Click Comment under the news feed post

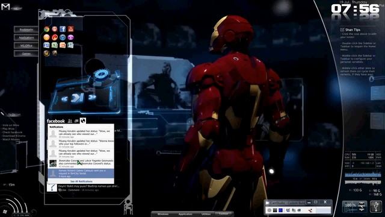pyautogui.click(x=74, y=190)
